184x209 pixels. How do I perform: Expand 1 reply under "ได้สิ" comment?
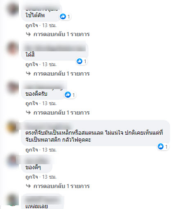[61, 73]
